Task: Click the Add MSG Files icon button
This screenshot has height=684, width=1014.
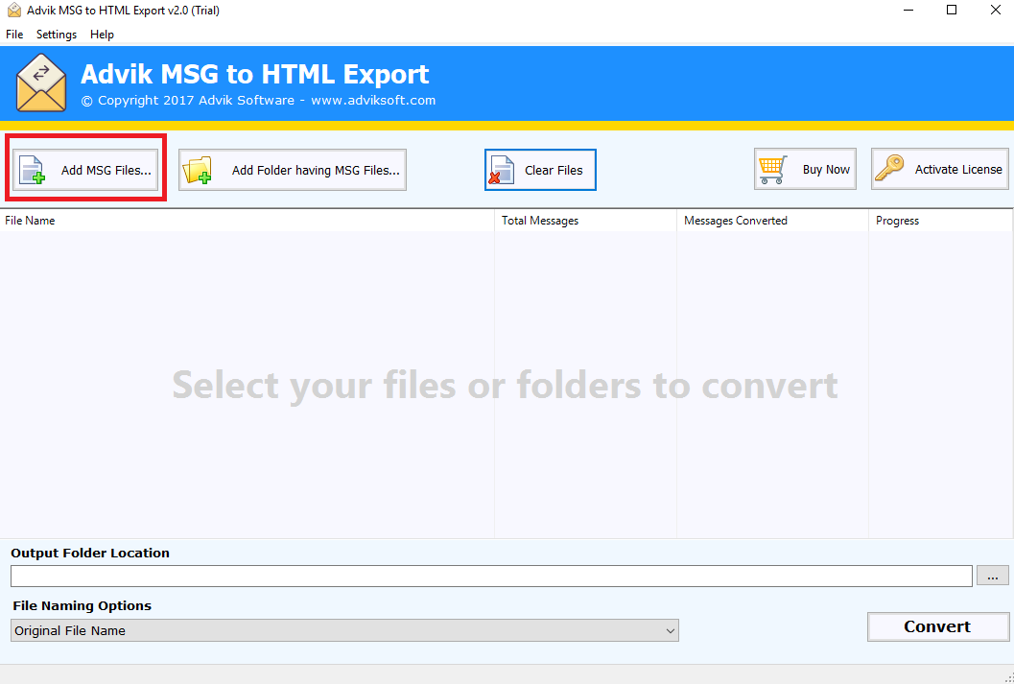Action: [x=88, y=170]
